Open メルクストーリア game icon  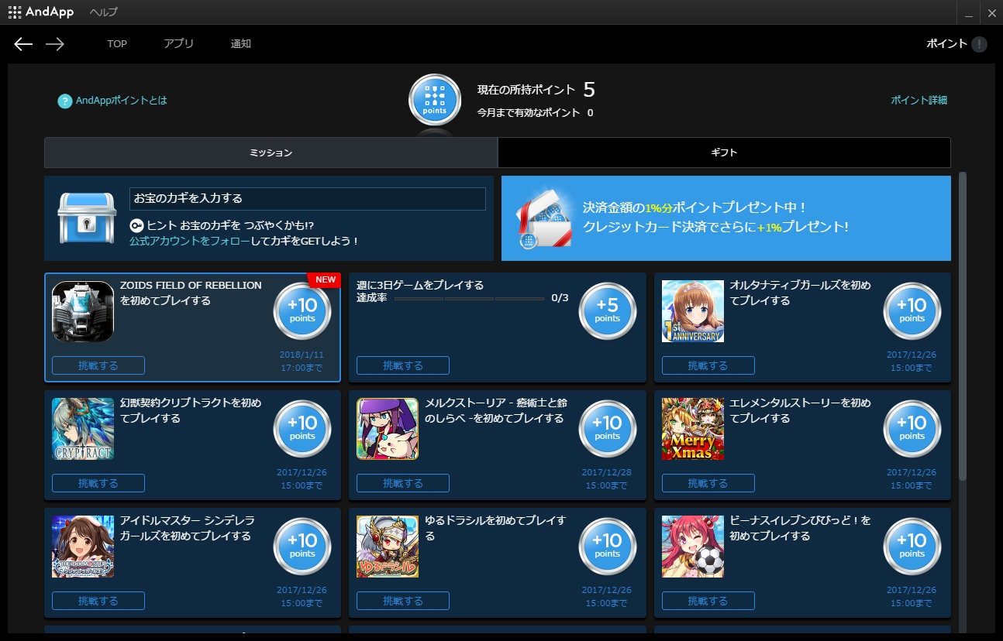coord(388,429)
